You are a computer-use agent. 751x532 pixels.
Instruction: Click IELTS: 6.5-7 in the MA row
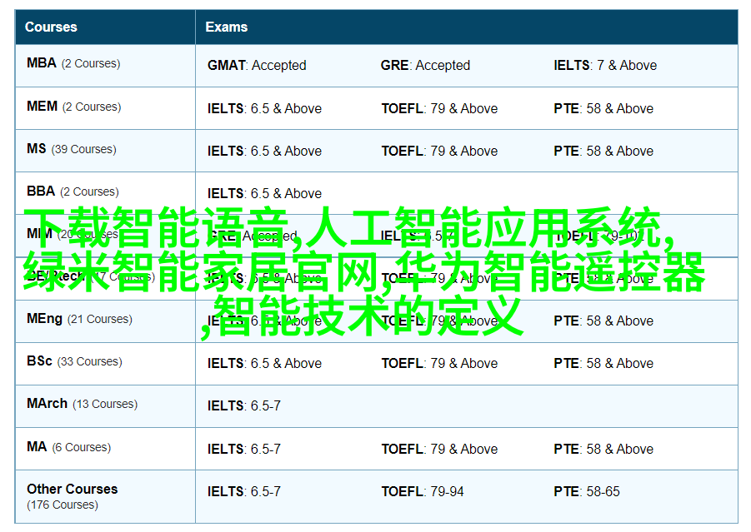(244, 450)
